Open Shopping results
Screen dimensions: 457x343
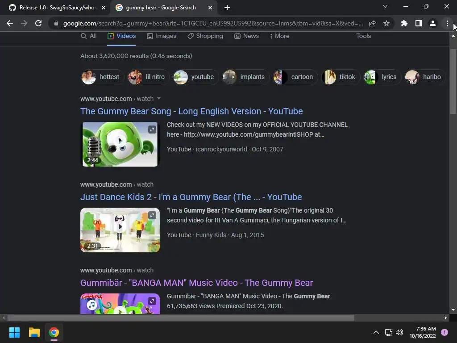tap(205, 36)
